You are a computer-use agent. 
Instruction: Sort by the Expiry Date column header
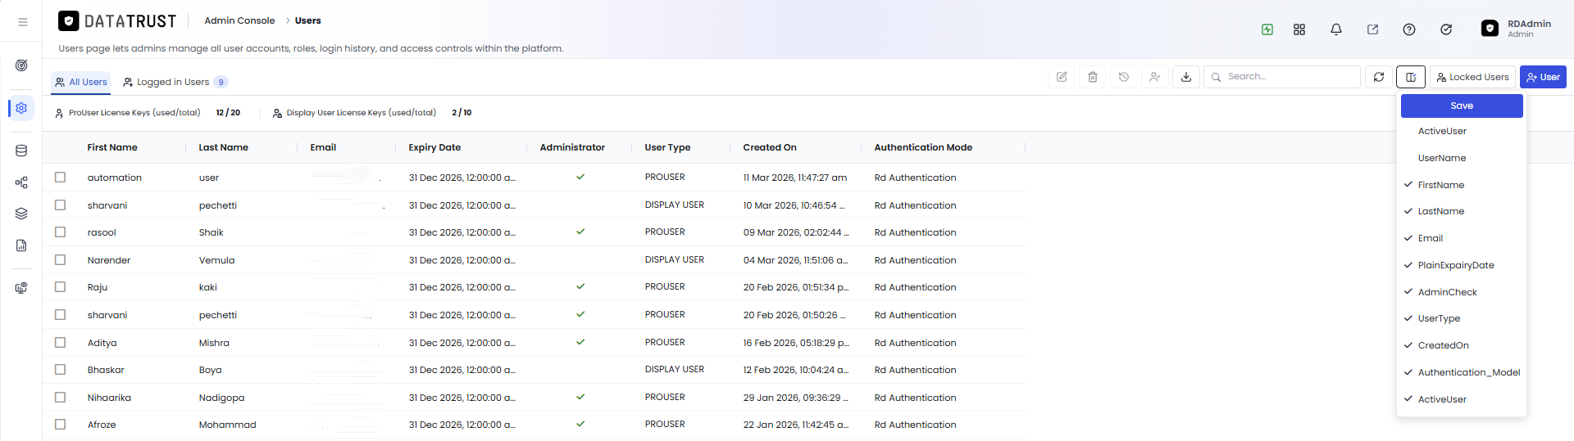434,147
